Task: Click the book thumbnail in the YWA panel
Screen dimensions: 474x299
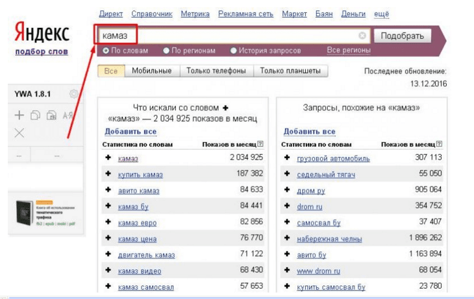Action: point(24,213)
